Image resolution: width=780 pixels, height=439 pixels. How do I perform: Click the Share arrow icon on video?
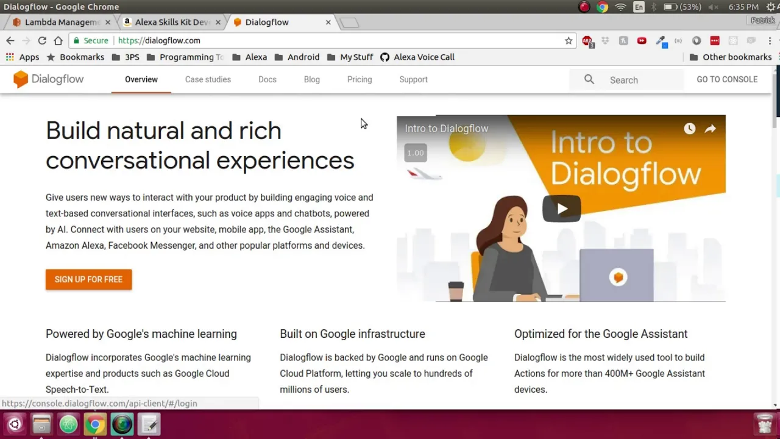tap(711, 129)
